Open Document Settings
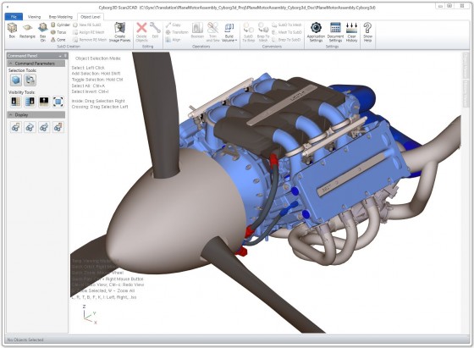The width and height of the screenshot is (474, 348). pyautogui.click(x=335, y=31)
